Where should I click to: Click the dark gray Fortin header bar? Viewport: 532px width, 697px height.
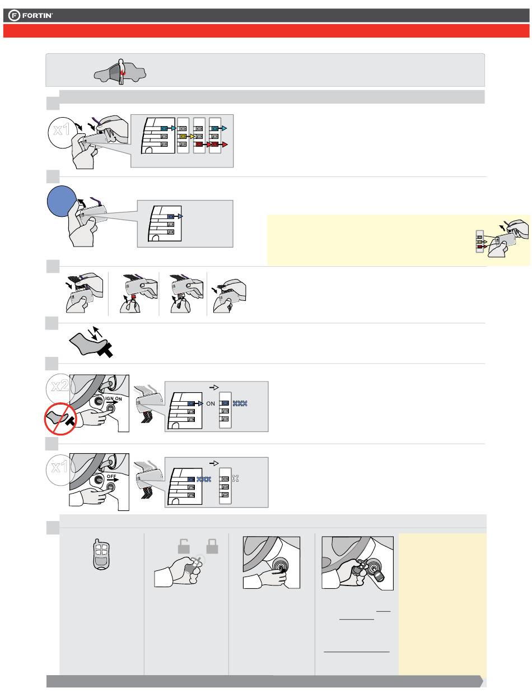click(x=266, y=16)
